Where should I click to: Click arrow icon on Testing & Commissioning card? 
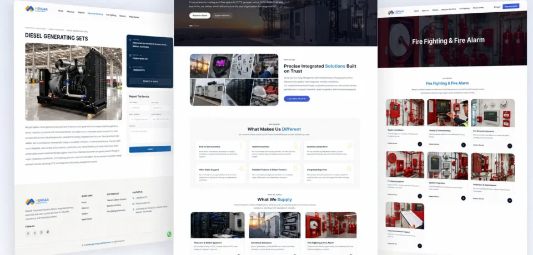pos(463,145)
